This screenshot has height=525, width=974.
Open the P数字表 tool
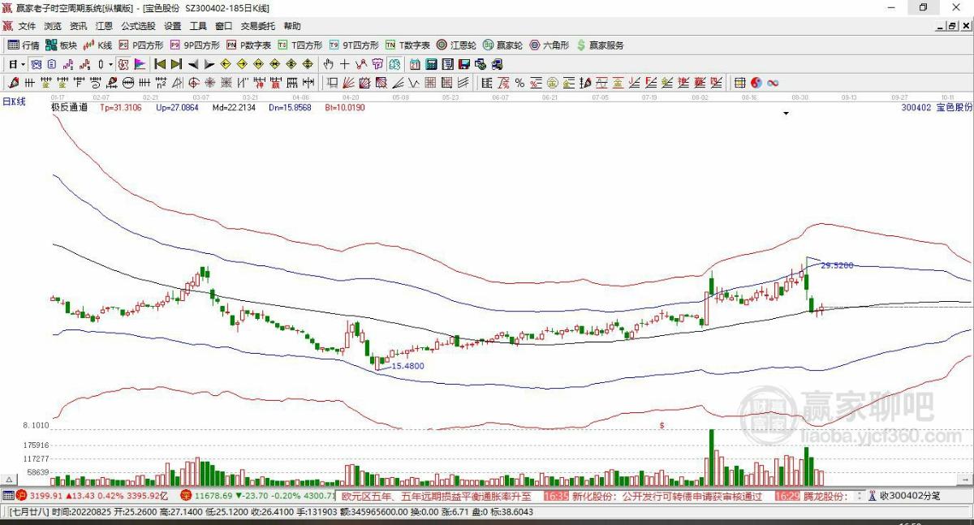pos(249,45)
